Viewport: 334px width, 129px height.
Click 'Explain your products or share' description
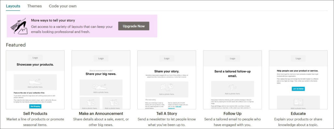pyautogui.click(x=298, y=122)
